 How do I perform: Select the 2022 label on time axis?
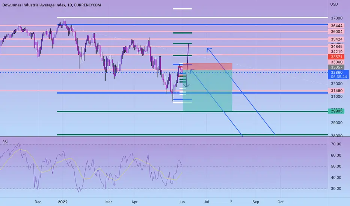(x=62, y=202)
